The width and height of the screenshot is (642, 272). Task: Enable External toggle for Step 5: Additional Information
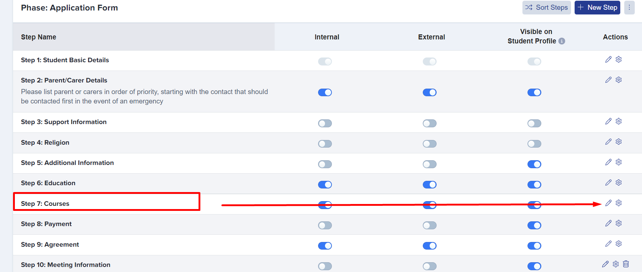click(x=430, y=164)
